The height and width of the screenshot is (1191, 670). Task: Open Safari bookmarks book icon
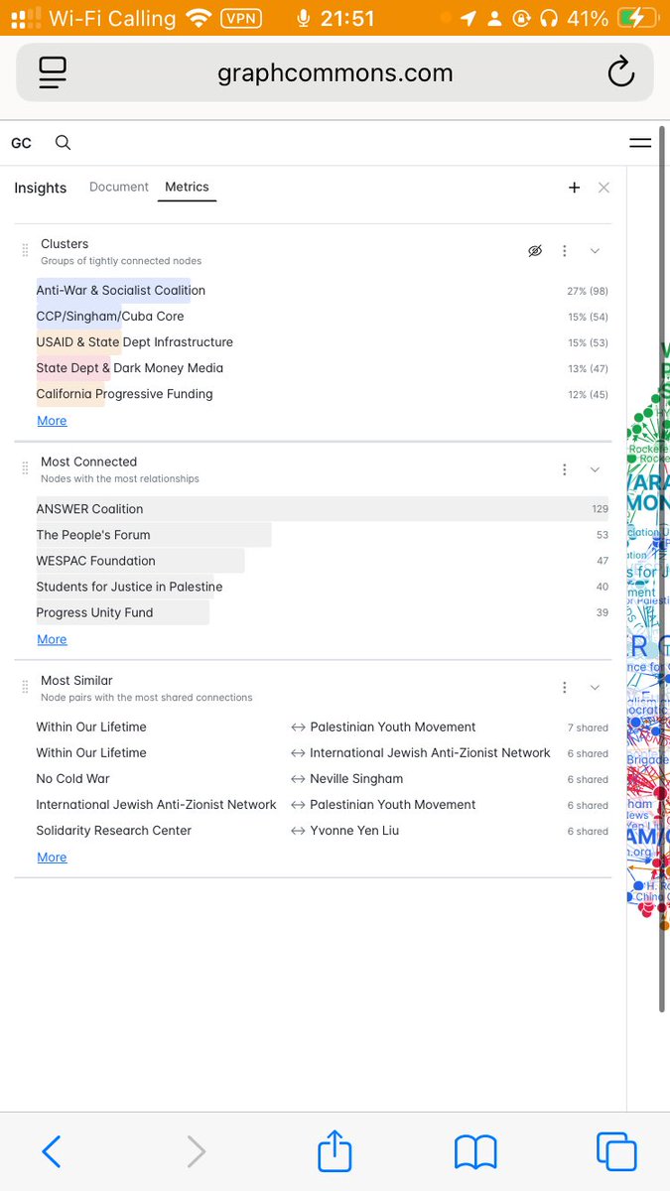pos(475,1151)
